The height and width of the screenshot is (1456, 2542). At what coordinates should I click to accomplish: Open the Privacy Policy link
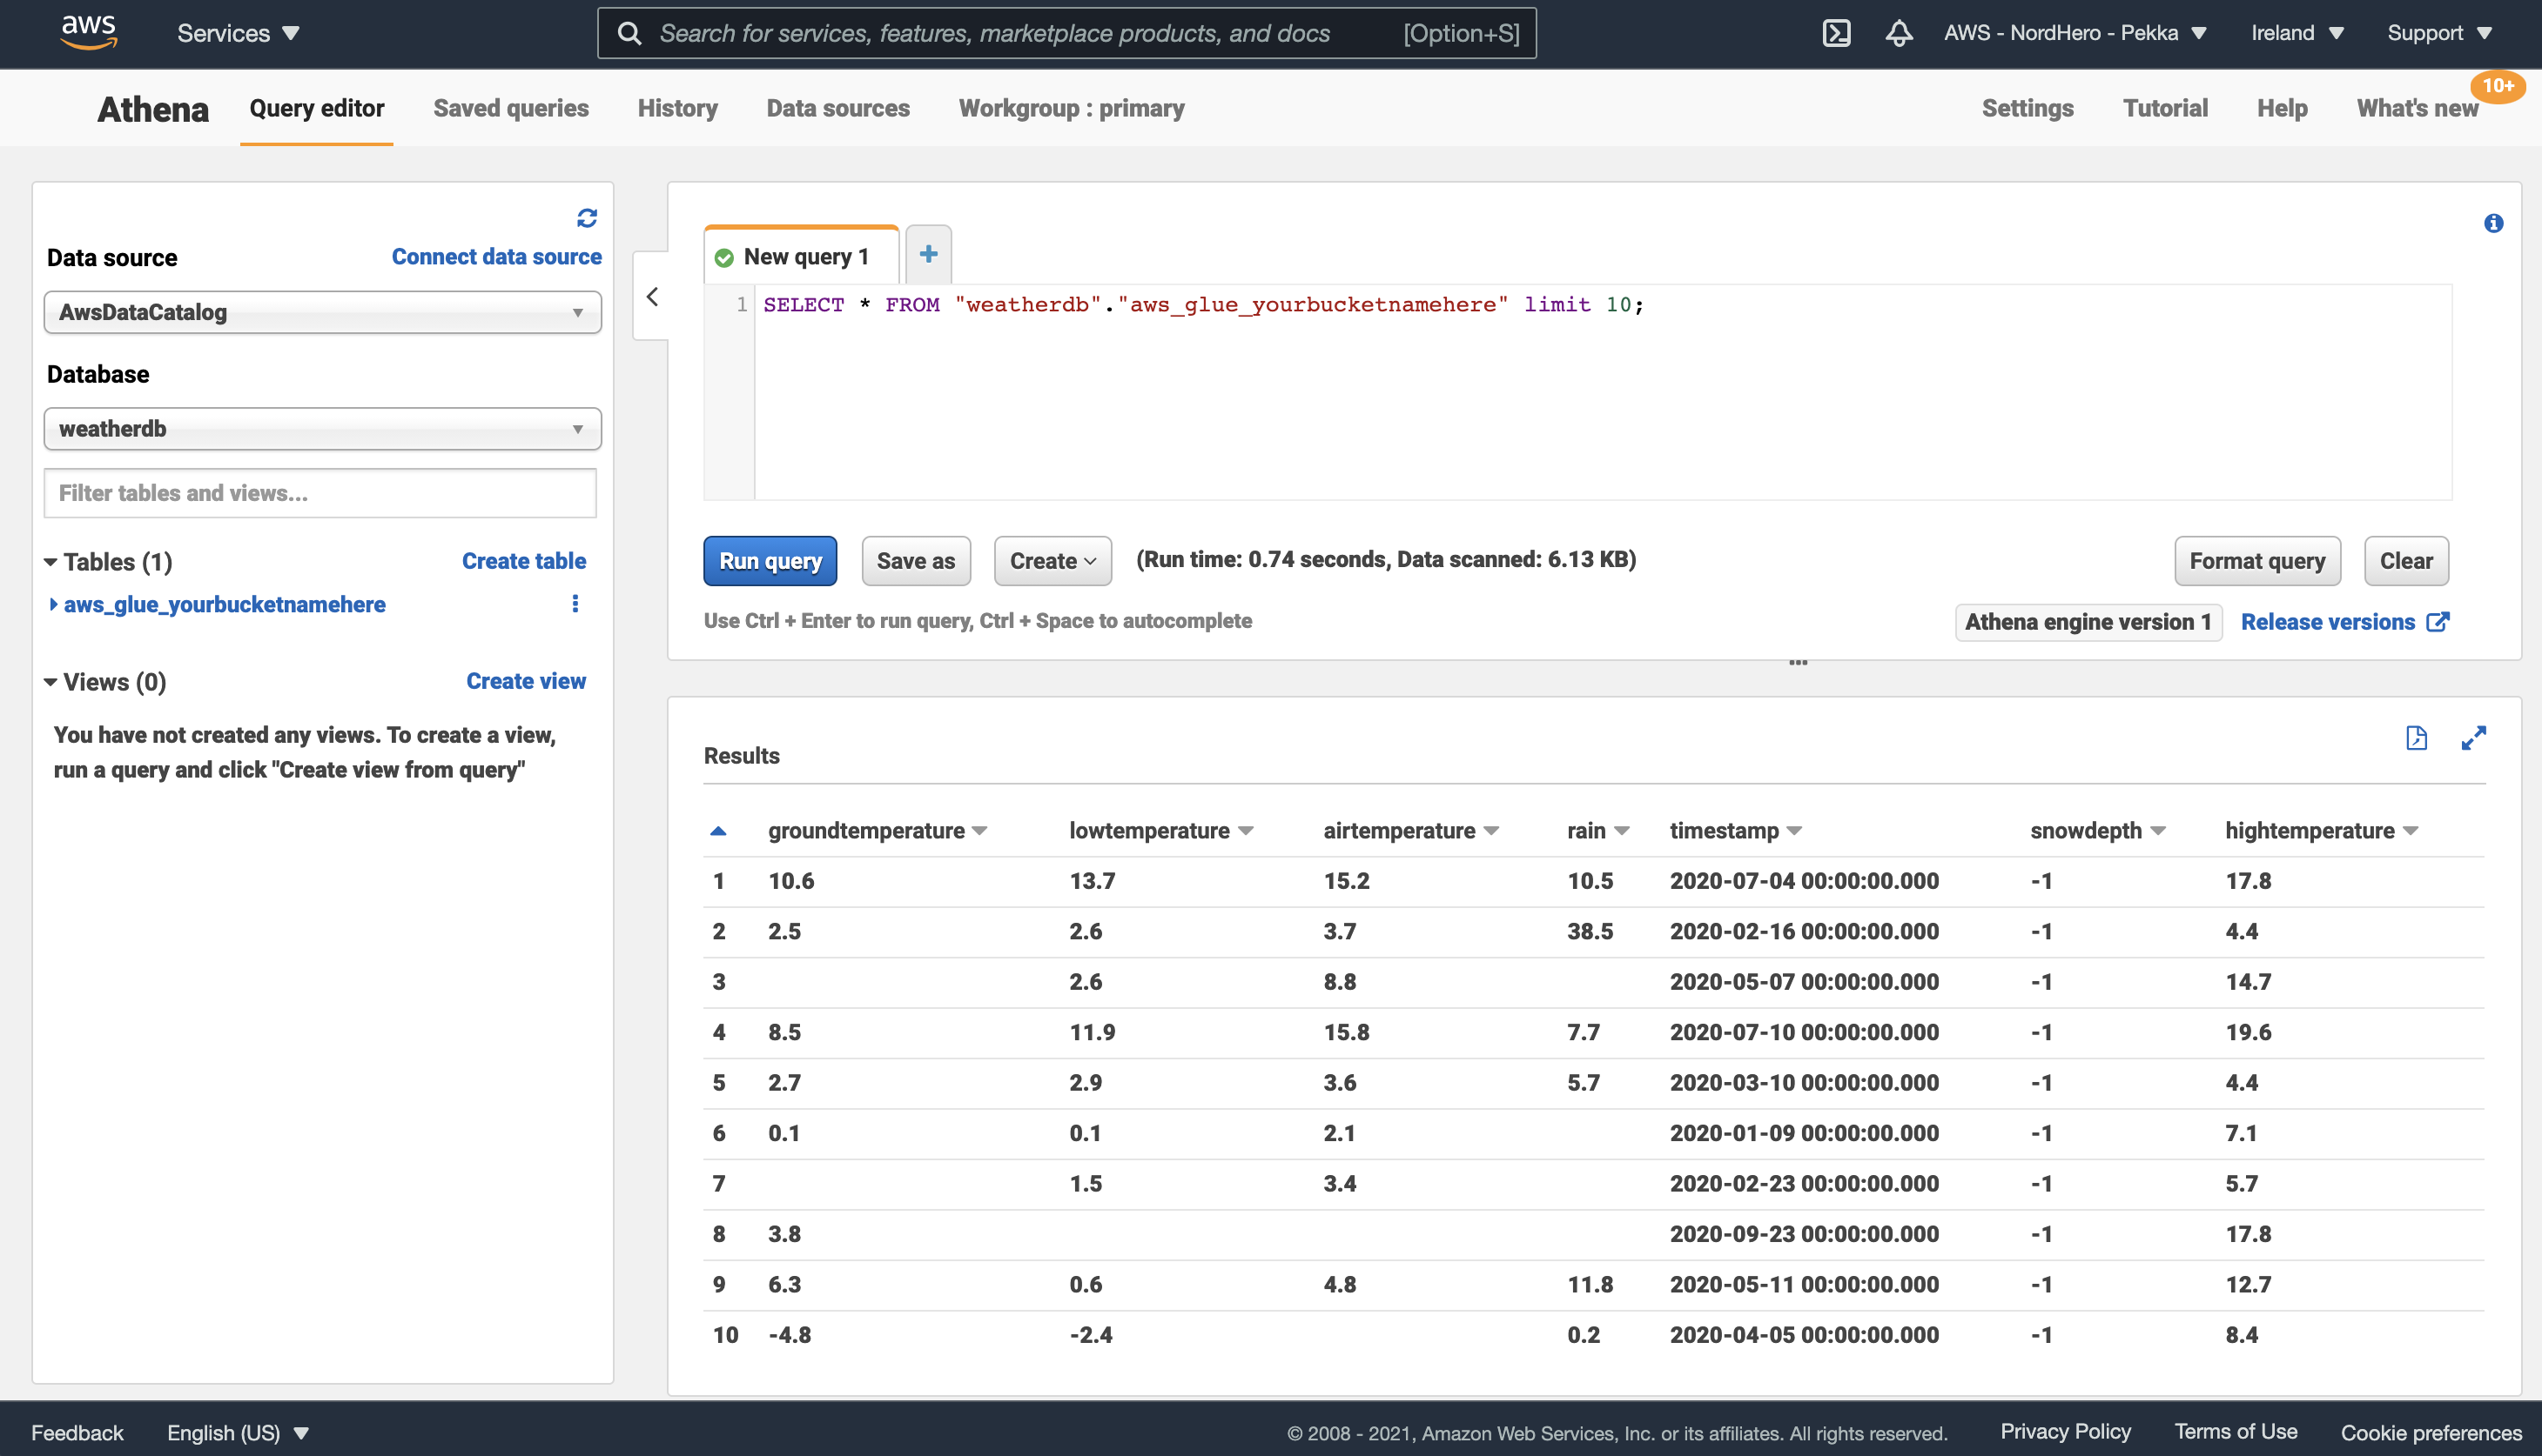point(2066,1431)
